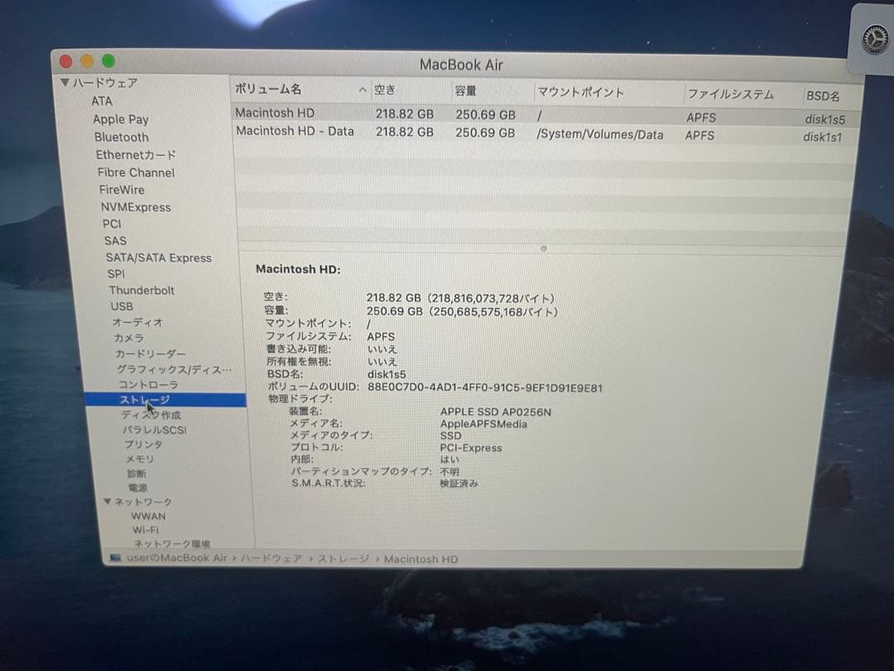Open the Thunderbolt hardware section

coord(142,290)
